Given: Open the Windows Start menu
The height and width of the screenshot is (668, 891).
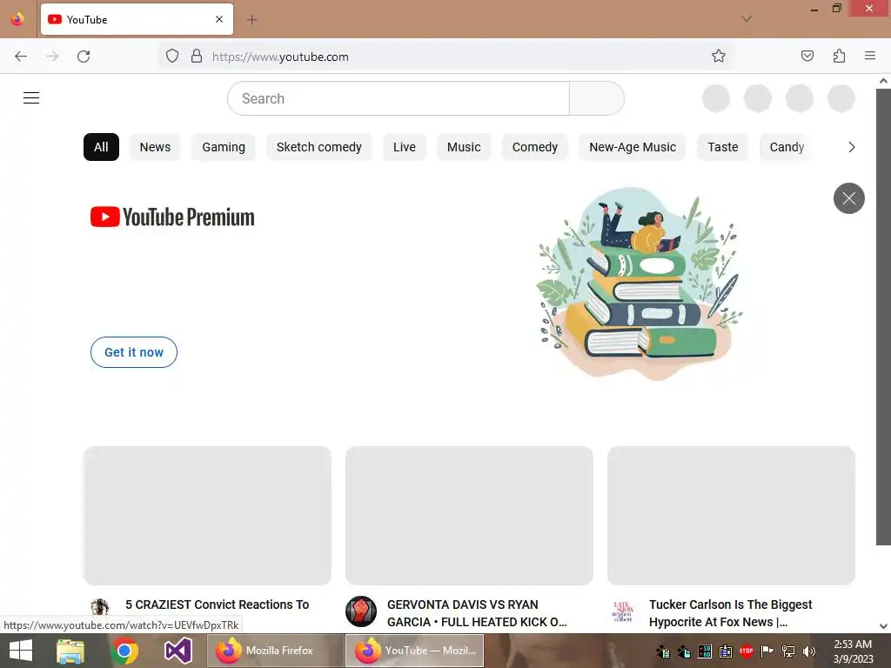Looking at the screenshot, I should pos(21,651).
